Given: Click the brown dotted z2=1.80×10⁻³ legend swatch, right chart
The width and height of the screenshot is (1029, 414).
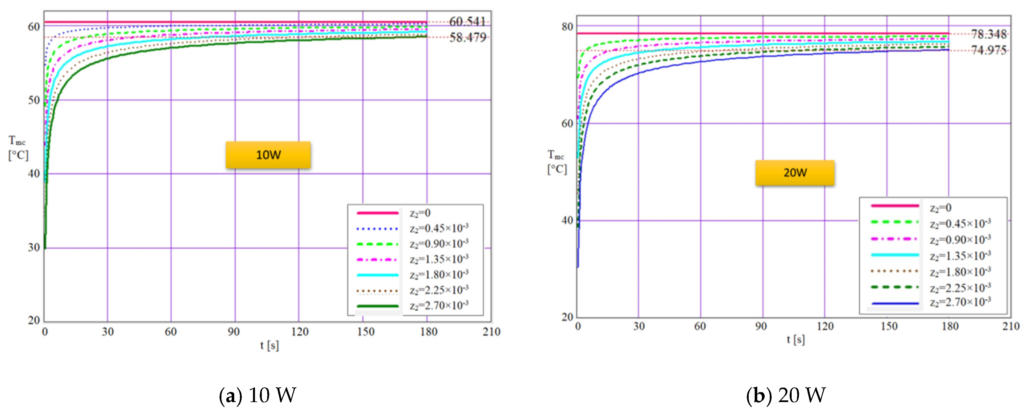Looking at the screenshot, I should click(x=894, y=271).
